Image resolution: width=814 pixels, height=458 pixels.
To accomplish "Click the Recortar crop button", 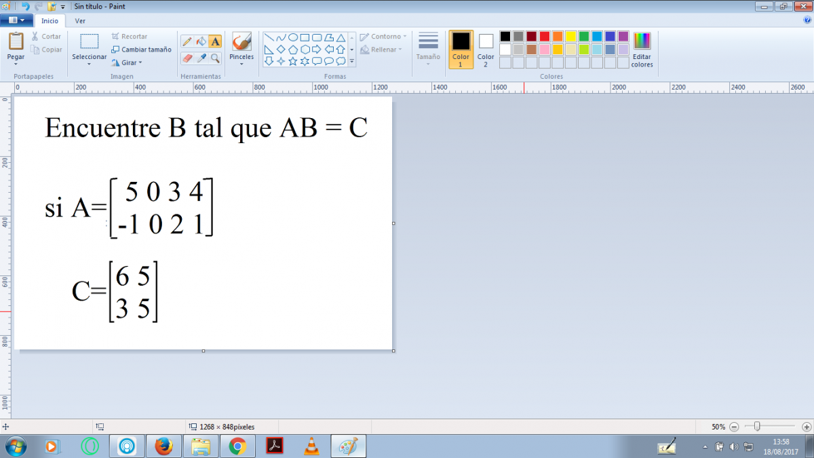I will (x=130, y=37).
